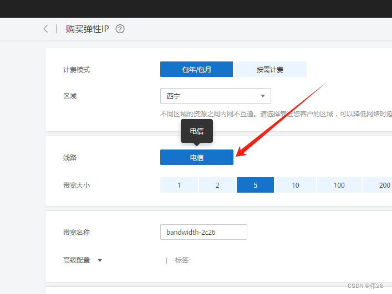Set bandwidth size to 10
392x294 pixels.
point(296,185)
